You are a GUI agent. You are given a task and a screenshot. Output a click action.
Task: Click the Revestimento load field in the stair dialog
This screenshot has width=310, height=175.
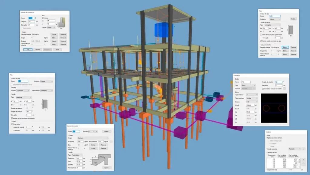tap(101, 142)
